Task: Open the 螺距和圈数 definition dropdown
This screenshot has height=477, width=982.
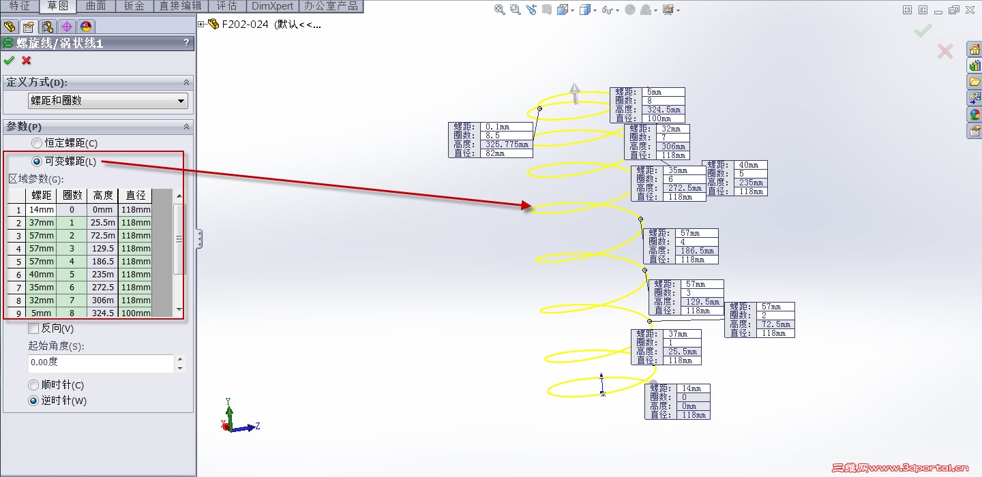Action: [x=108, y=100]
